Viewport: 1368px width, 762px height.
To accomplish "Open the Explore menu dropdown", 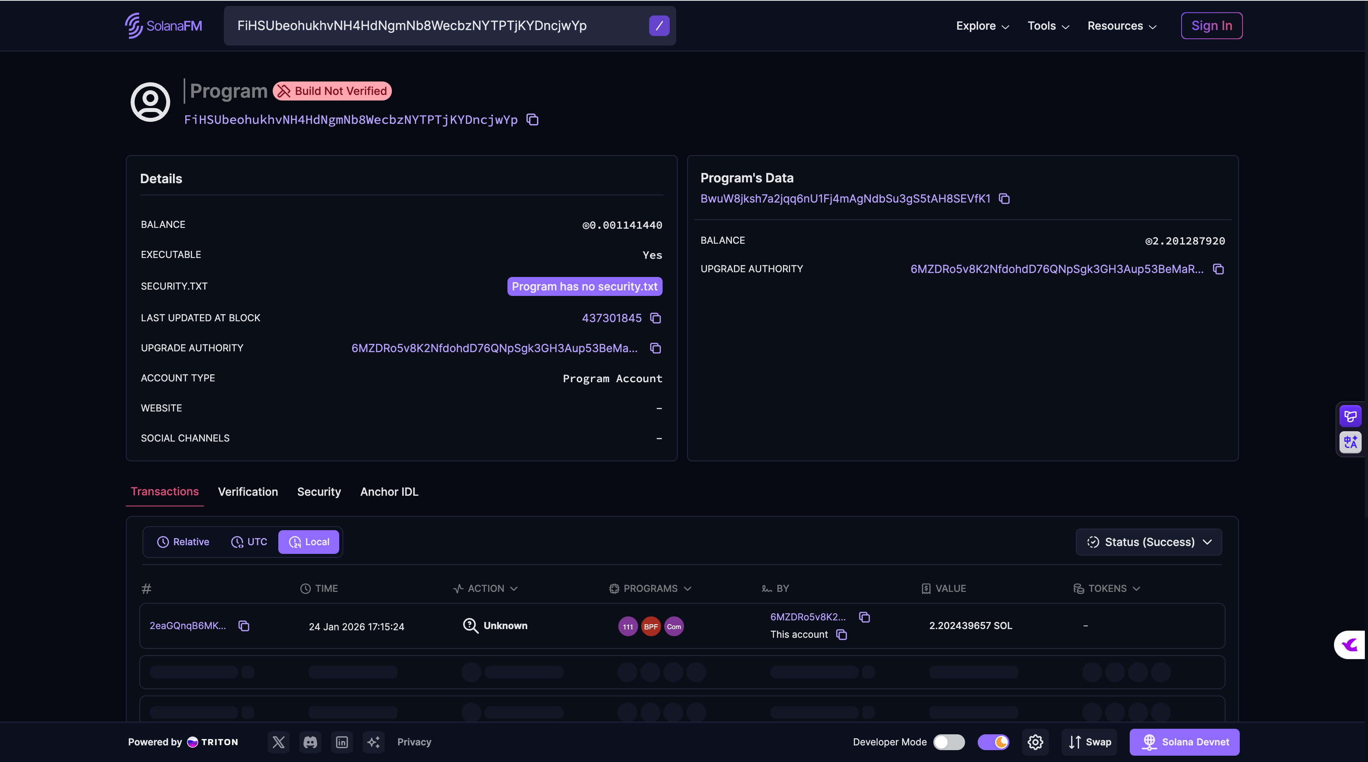I will pos(982,26).
